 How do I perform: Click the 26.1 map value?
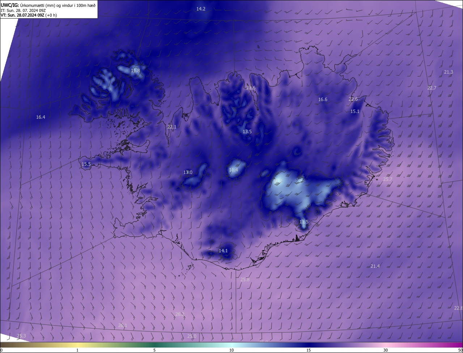point(123,325)
